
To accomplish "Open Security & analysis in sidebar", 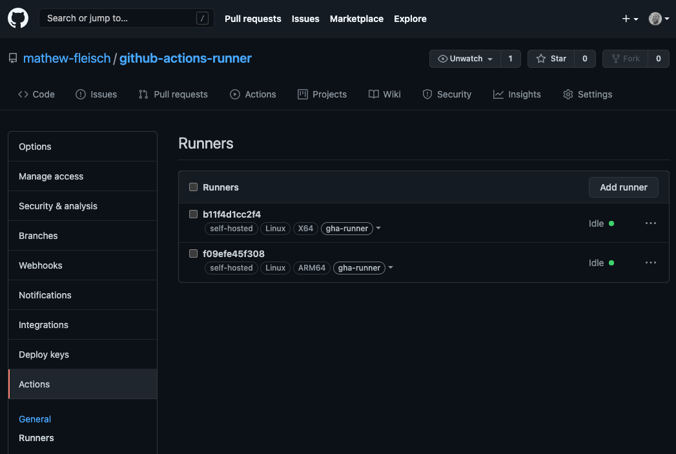I will point(83,206).
